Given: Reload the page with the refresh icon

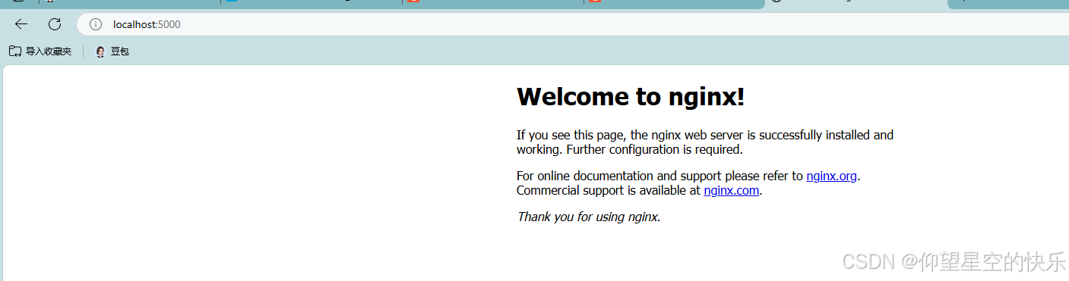Looking at the screenshot, I should click(55, 24).
